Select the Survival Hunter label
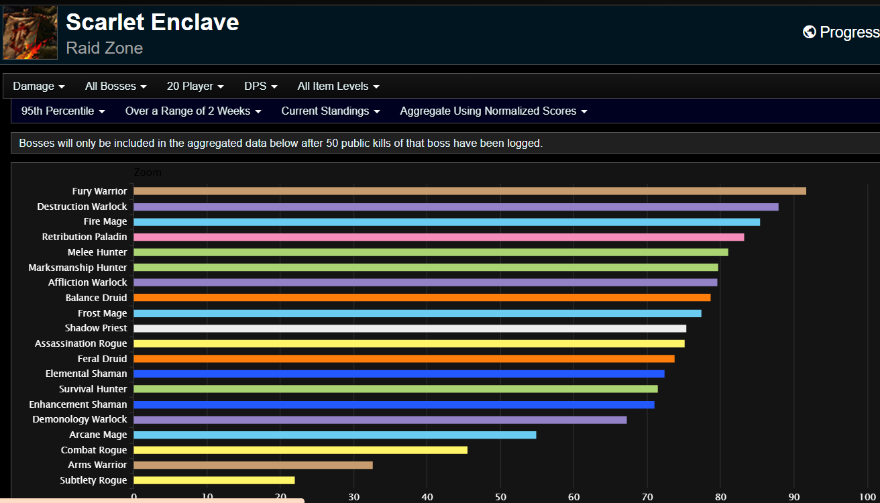The width and height of the screenshot is (880, 503). click(x=93, y=389)
